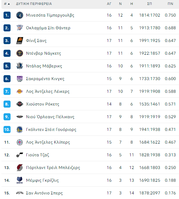Click the Oklahoma City Thunder logo
The image size is (179, 199).
(x=20, y=28)
